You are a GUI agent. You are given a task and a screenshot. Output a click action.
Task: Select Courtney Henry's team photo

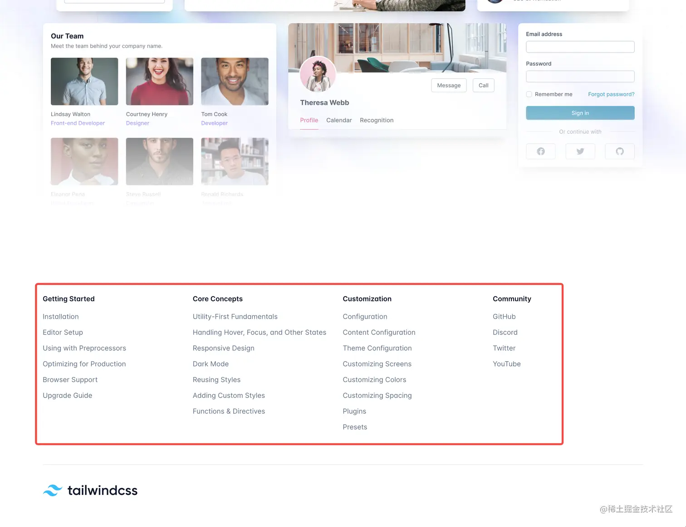tap(160, 82)
